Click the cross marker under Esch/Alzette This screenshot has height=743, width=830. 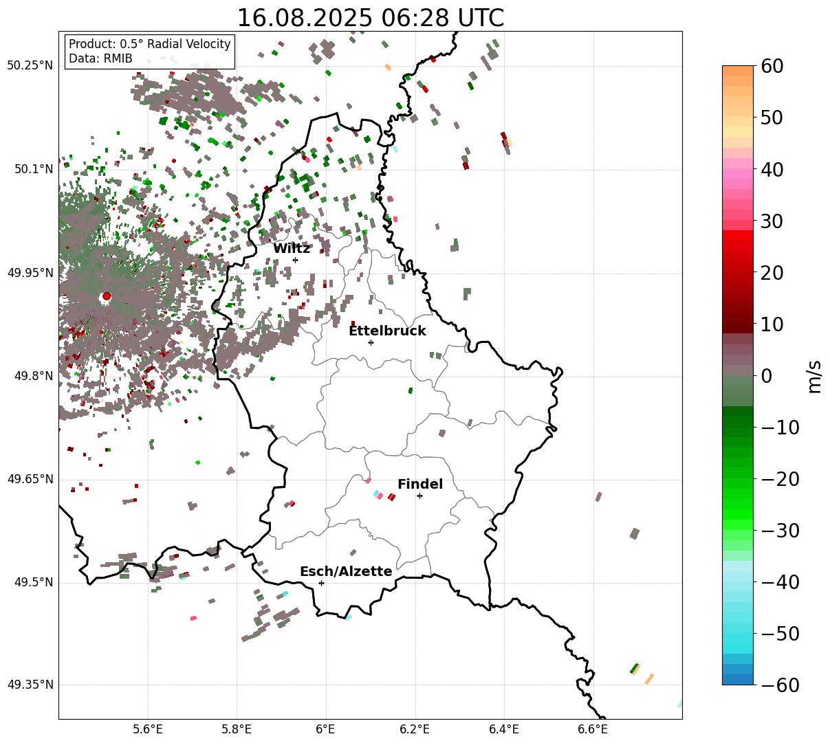[x=321, y=583]
